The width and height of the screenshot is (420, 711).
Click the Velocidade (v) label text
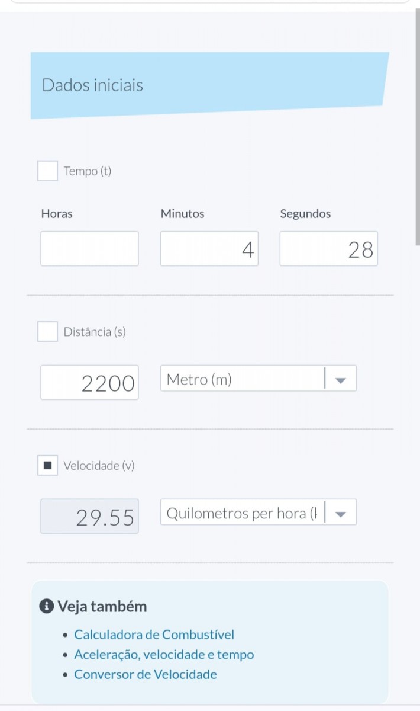[x=99, y=466]
